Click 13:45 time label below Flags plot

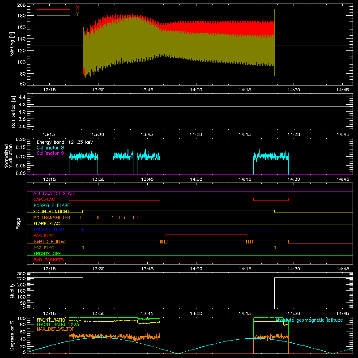147,269
